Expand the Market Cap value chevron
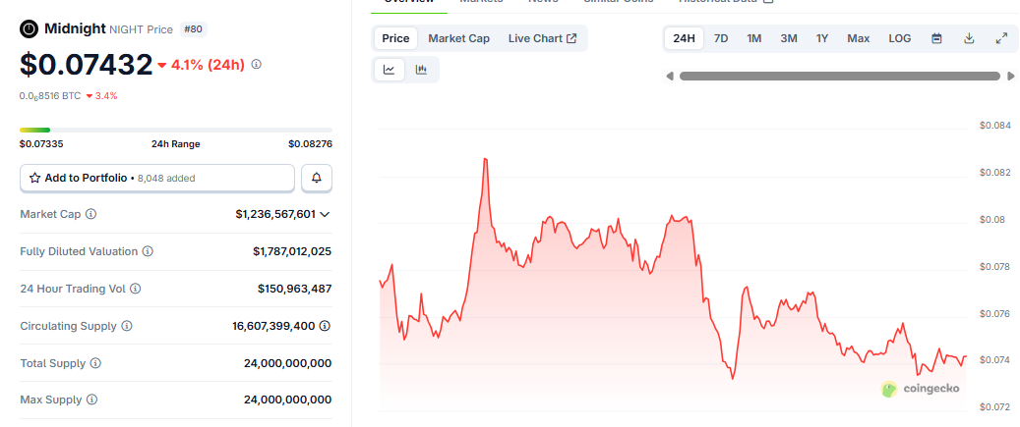This screenshot has height=427, width=1020. coord(326,214)
